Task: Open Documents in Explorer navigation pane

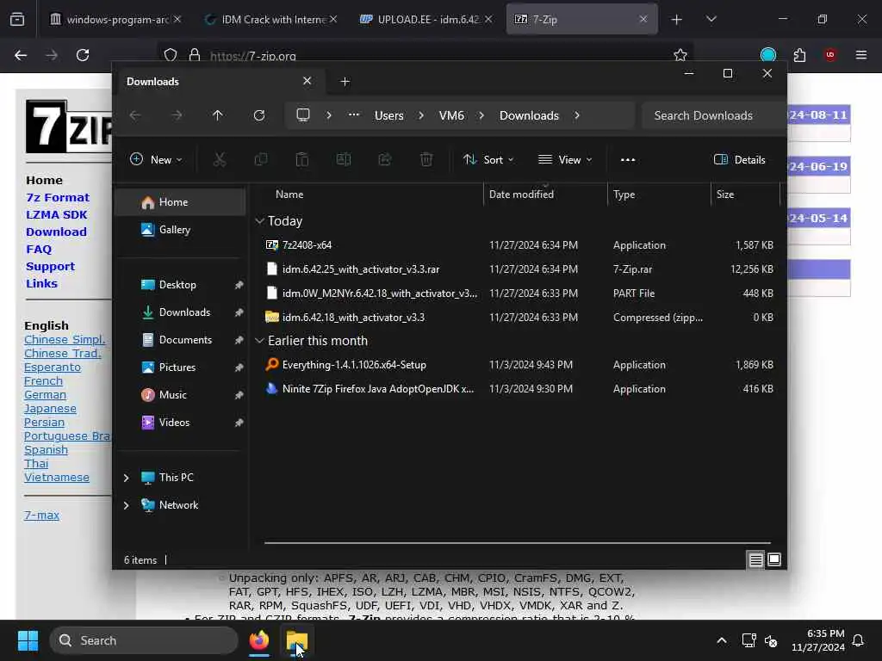Action: click(x=180, y=340)
